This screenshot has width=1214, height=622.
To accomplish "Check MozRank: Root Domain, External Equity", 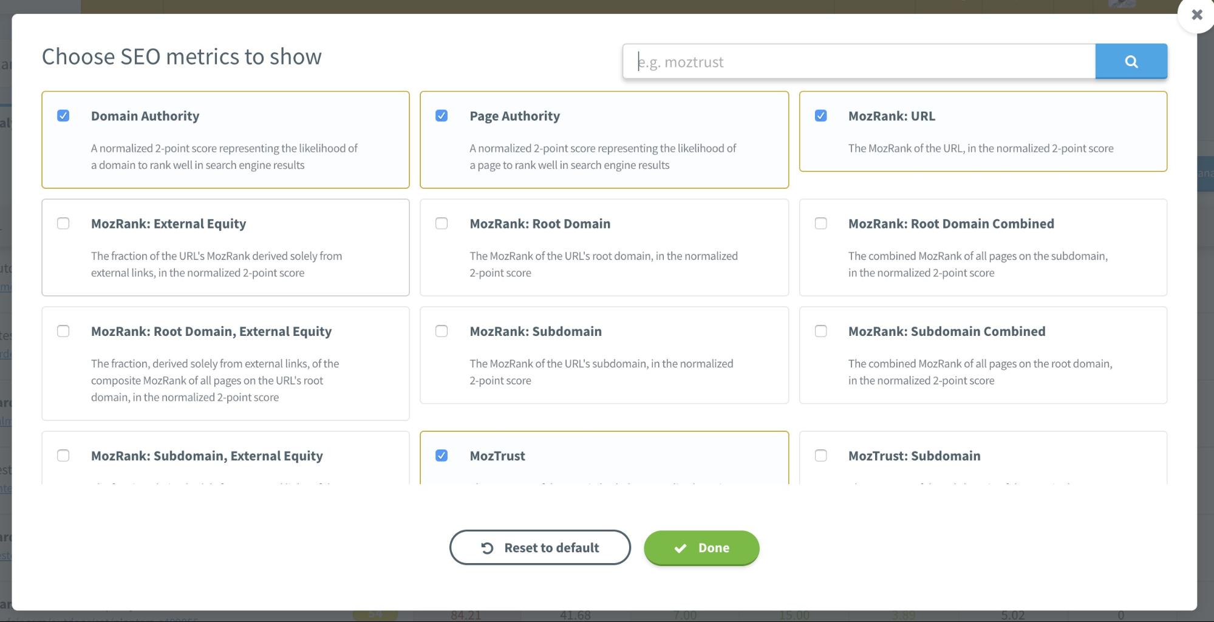I will (x=63, y=331).
